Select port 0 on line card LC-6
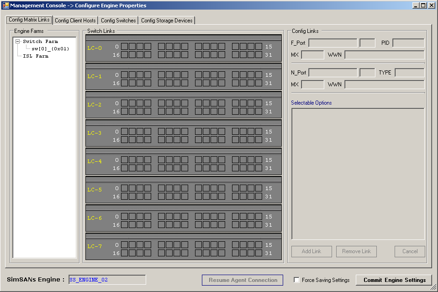Viewport: 438px width, 292px height. coord(125,217)
